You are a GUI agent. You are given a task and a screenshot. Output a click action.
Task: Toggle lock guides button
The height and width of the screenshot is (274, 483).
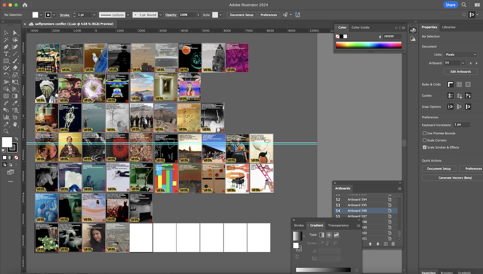coord(459,95)
